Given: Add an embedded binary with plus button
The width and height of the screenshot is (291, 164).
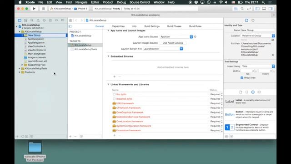Looking at the screenshot, I should (115, 77).
